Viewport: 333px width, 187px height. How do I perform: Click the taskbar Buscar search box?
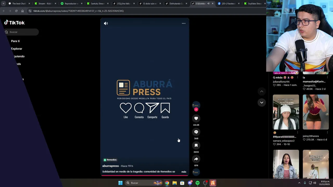[144, 183]
